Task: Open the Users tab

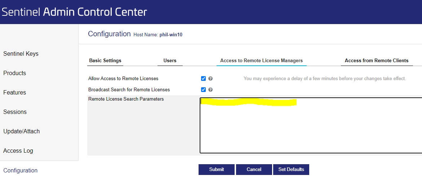Action: [170, 61]
